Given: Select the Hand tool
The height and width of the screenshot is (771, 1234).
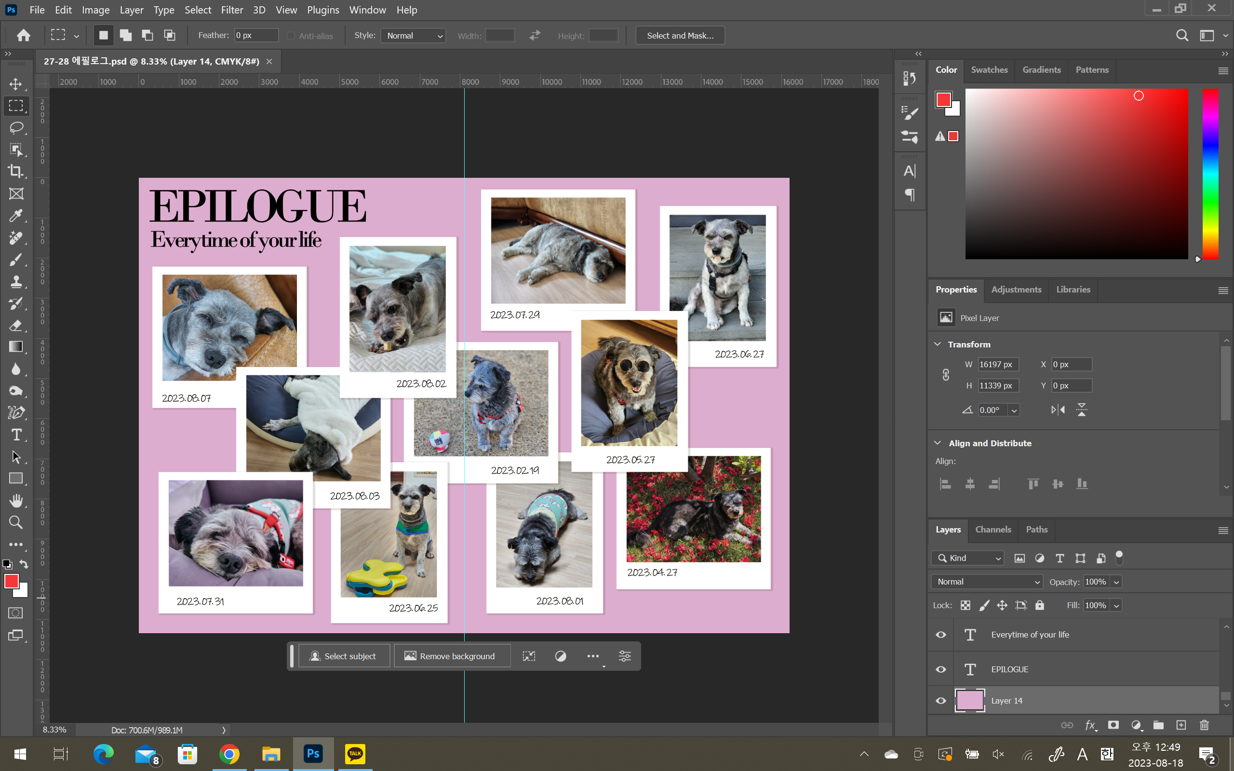Looking at the screenshot, I should tap(16, 501).
